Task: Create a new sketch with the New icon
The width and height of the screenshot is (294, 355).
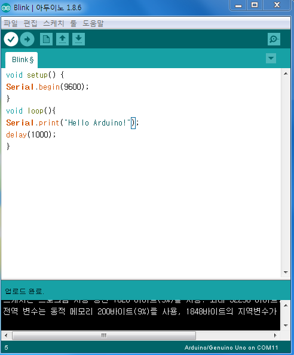Action: [46, 39]
